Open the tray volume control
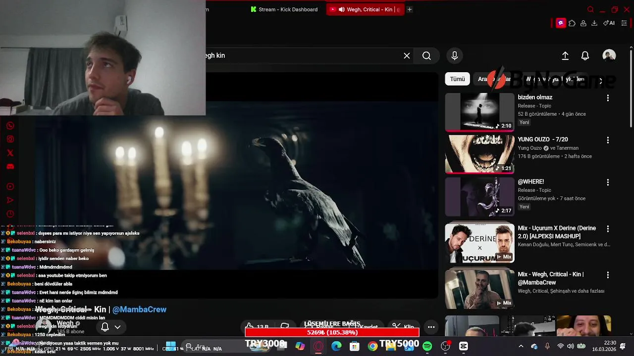Image resolution: width=634 pixels, height=356 pixels. point(571,347)
